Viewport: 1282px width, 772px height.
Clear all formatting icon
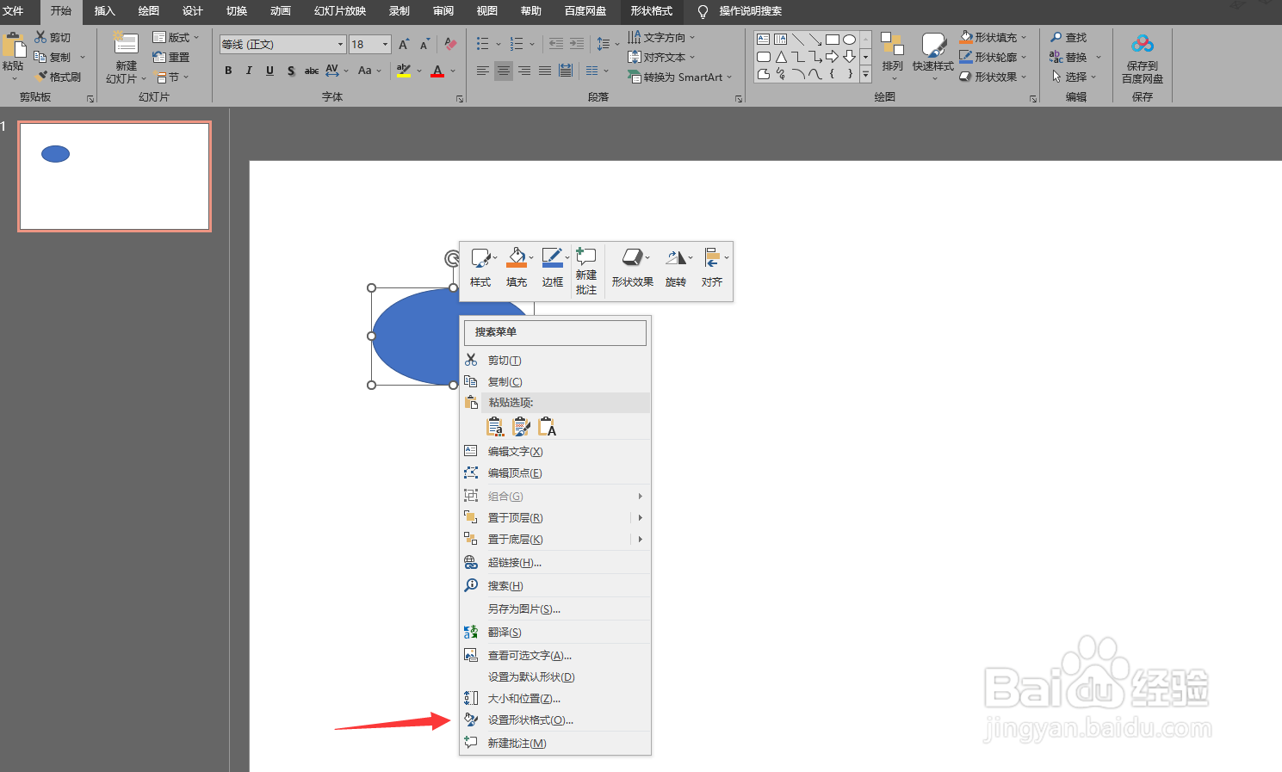click(x=450, y=44)
